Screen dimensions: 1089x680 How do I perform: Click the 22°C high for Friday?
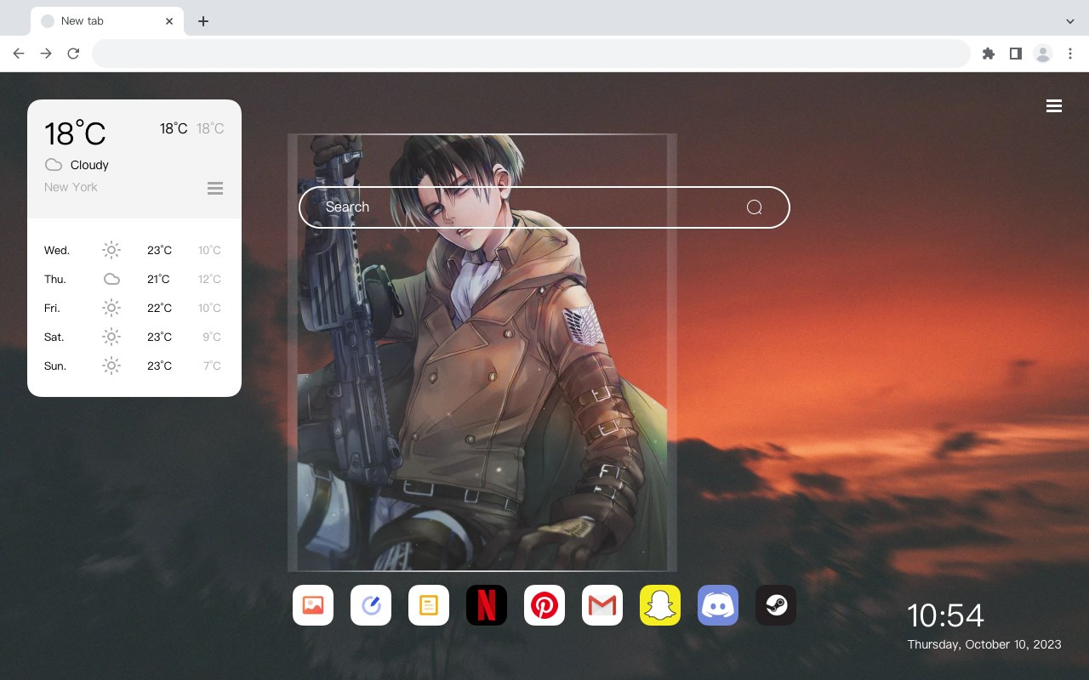[x=159, y=308]
